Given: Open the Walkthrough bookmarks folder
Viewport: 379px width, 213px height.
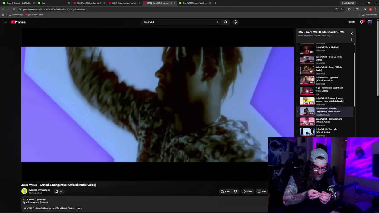Looking at the screenshot, I should click(x=16, y=15).
